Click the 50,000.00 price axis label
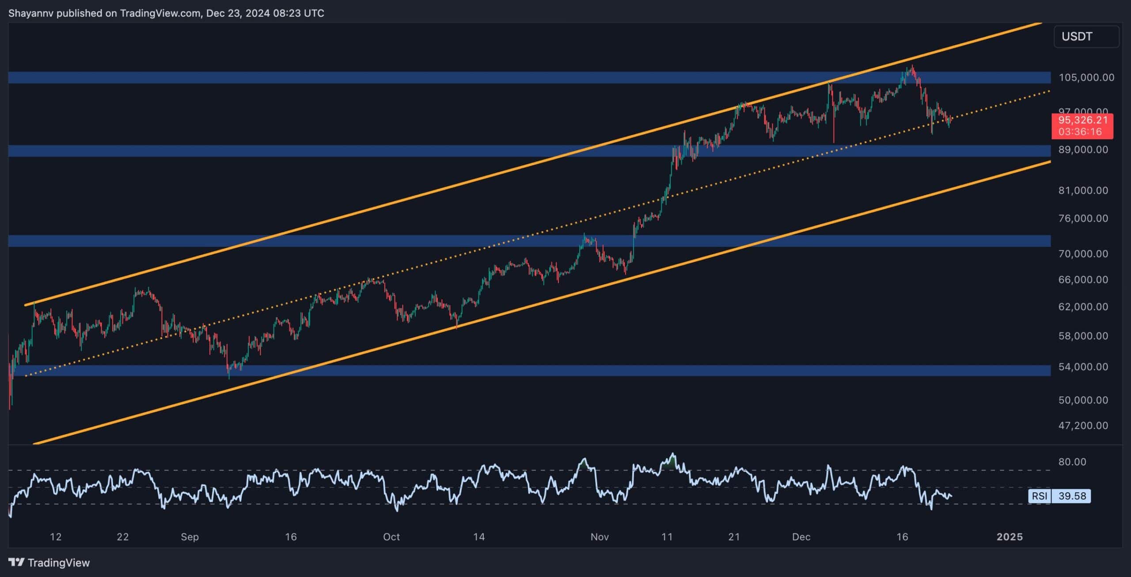 (1083, 400)
